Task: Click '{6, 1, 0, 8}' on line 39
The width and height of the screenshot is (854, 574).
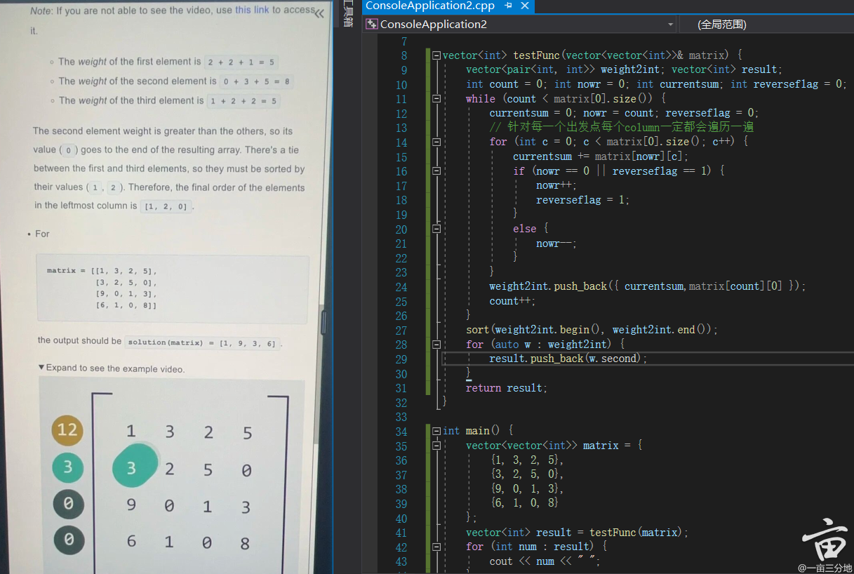Action: pos(524,503)
